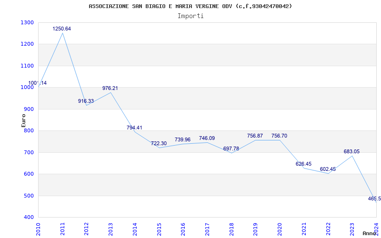This screenshot has width=381, height=238.
Task: Click the 900 y-axis tick
Action: 29,109
